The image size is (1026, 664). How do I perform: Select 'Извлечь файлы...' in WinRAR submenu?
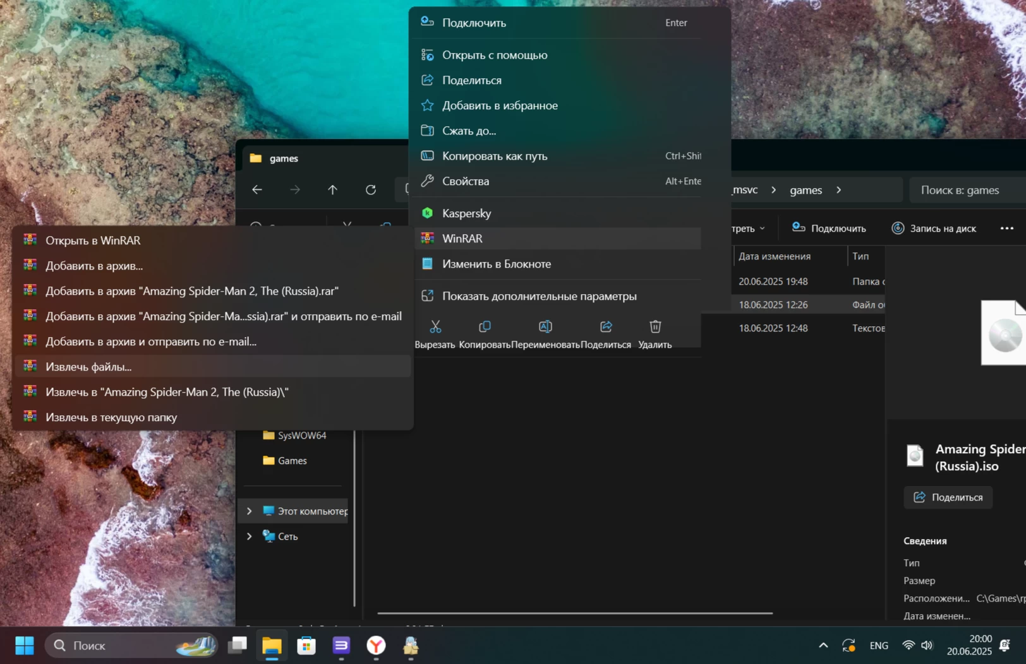[x=88, y=367]
